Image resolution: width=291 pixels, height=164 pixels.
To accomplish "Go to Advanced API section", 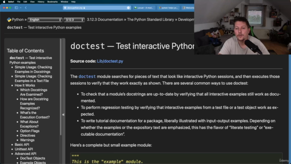I will tap(25, 154).
